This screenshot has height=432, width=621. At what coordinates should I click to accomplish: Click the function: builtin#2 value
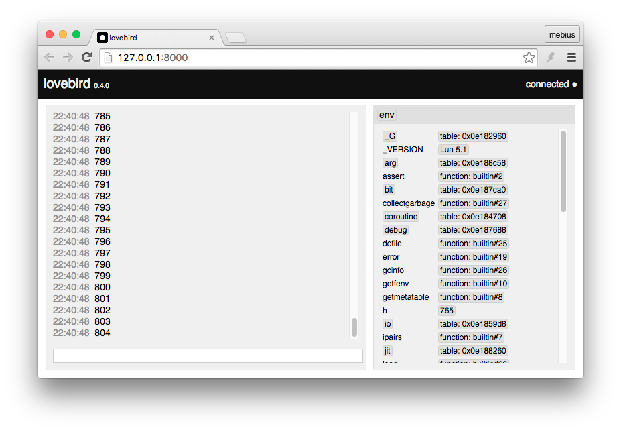pos(472,176)
